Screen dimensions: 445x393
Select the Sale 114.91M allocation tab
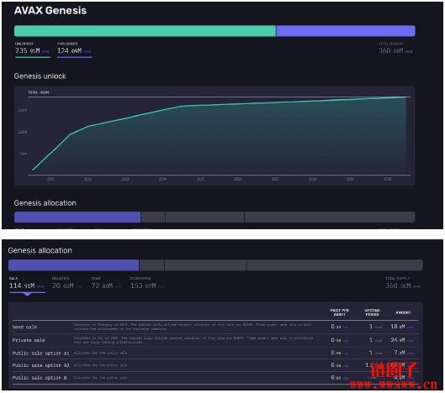click(27, 284)
